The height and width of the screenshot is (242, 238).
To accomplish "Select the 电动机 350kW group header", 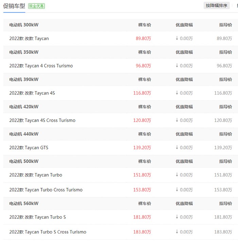I will [x=24, y=52].
